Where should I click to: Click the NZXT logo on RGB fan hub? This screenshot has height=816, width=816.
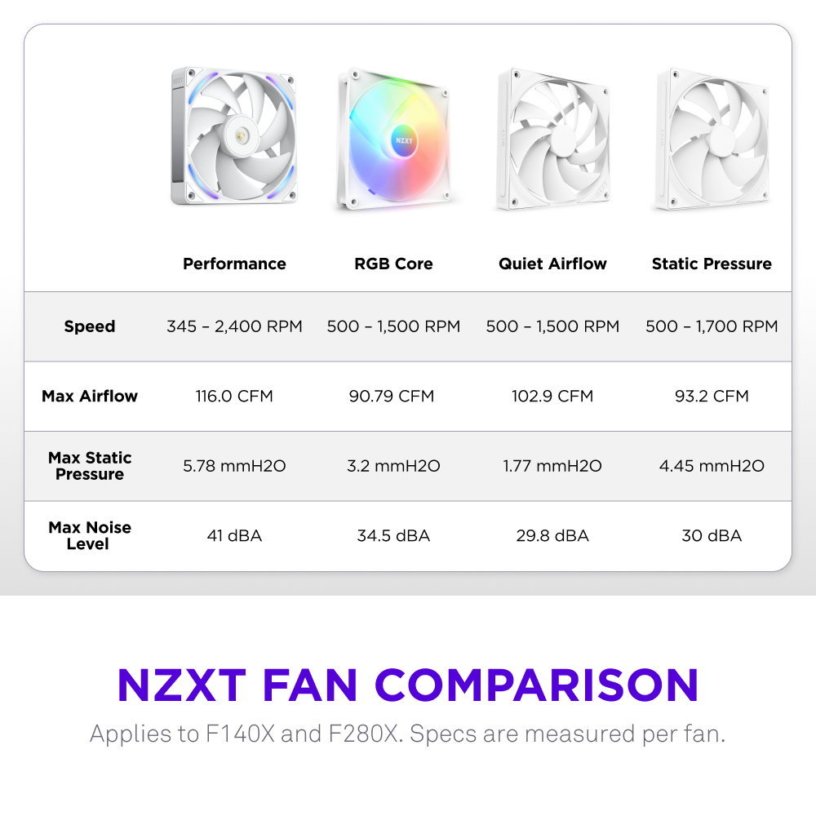coord(405,139)
